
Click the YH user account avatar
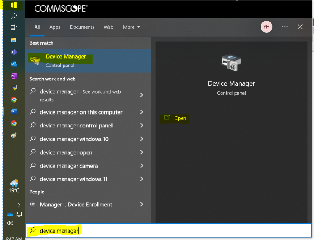tap(266, 27)
